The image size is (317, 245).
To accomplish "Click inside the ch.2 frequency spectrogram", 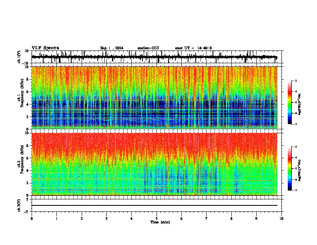I will click(154, 164).
